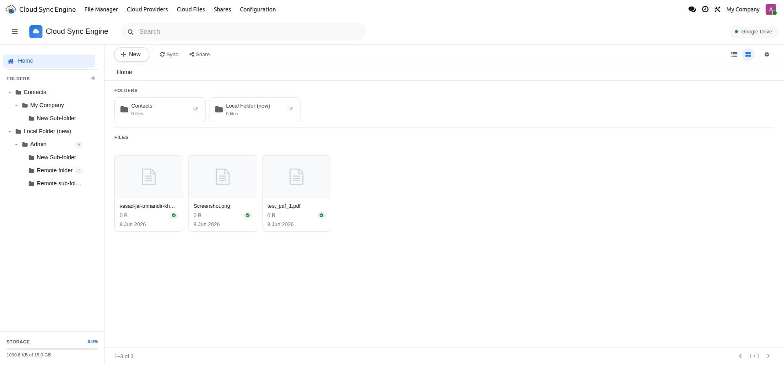Image resolution: width=784 pixels, height=365 pixels.
Task: Click the New button
Action: [131, 55]
